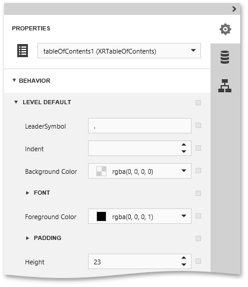Viewport: 248px width, 287px height.
Task: Click the LeaderSymbol text field
Action: coord(140,126)
